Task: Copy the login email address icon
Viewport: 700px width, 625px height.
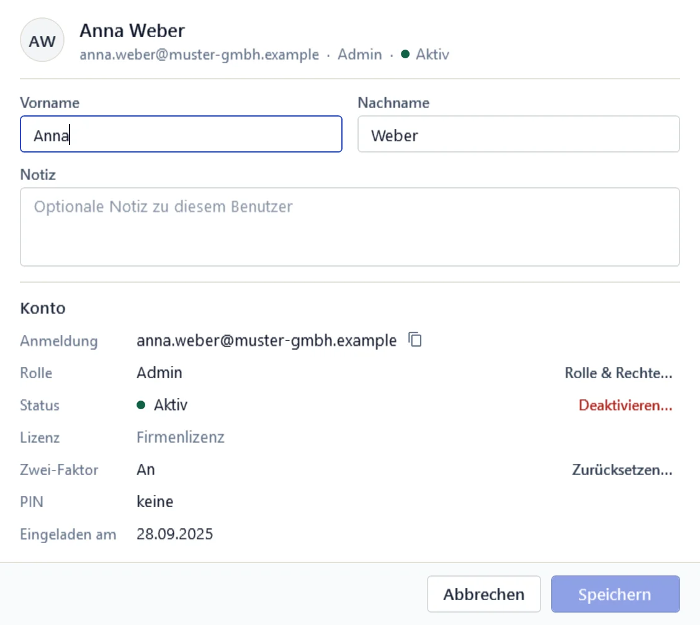Action: 415,340
